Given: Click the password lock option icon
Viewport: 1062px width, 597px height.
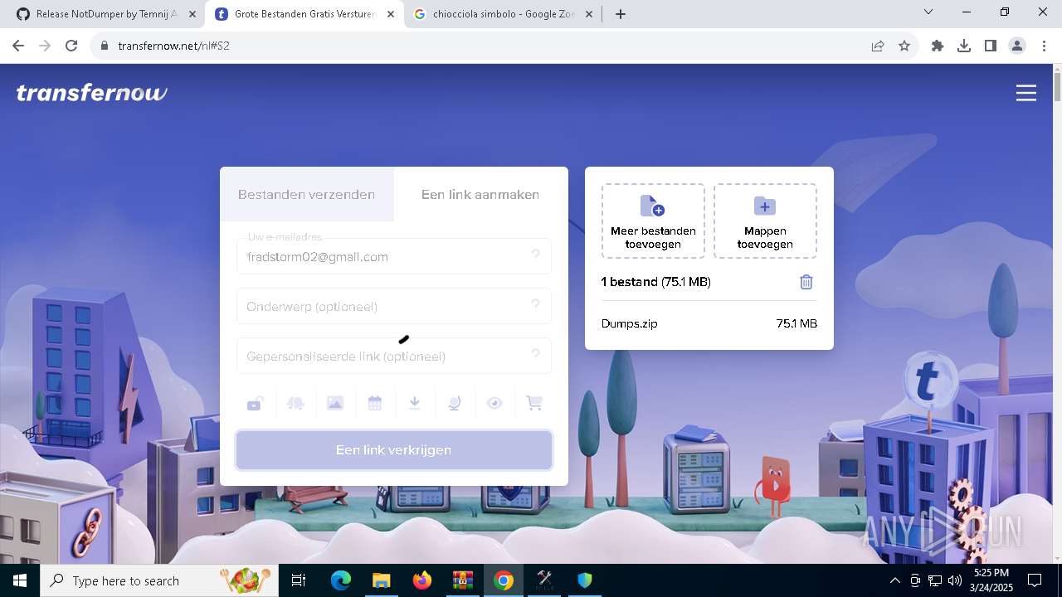Looking at the screenshot, I should click(256, 403).
